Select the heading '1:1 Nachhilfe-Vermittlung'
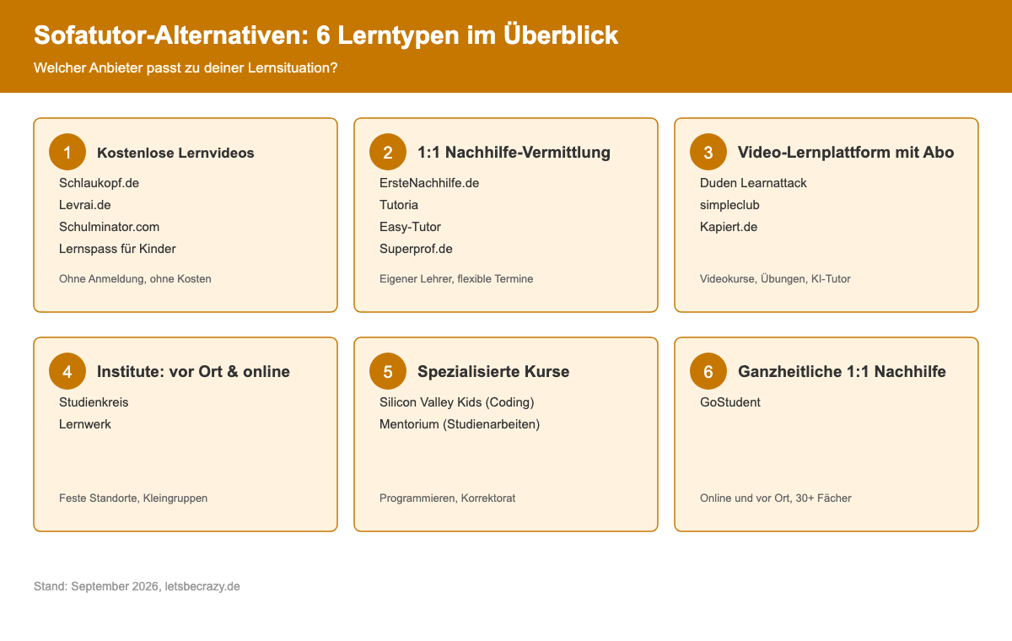1012x641 pixels. [x=514, y=153]
